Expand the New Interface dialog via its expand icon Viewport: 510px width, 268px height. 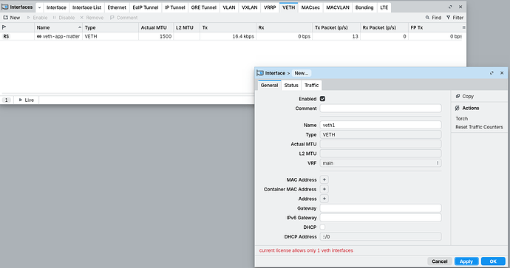pyautogui.click(x=492, y=73)
